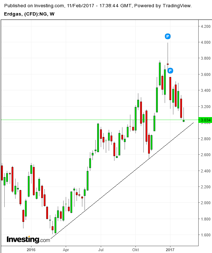This screenshot has height=253, width=212.
Task: Click the Okt time axis label
Action: (135, 250)
